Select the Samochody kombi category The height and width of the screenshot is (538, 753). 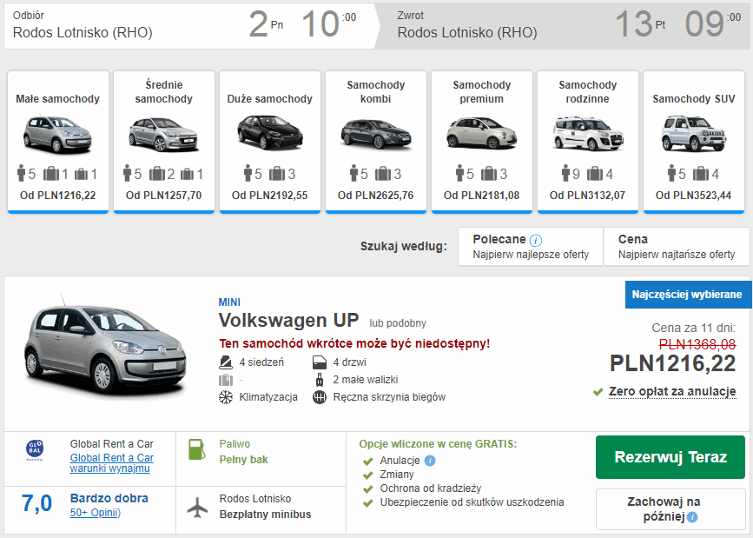point(376,142)
